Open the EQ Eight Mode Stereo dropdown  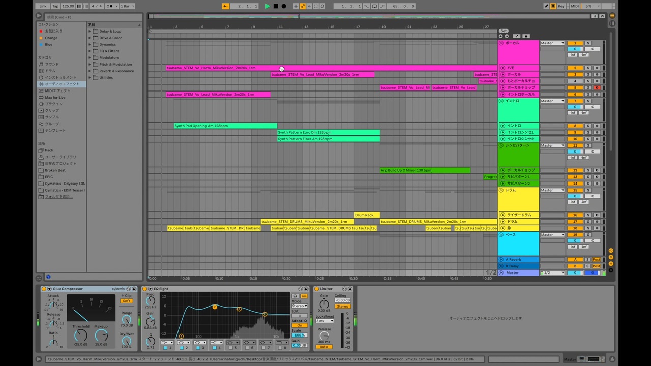tap(300, 306)
